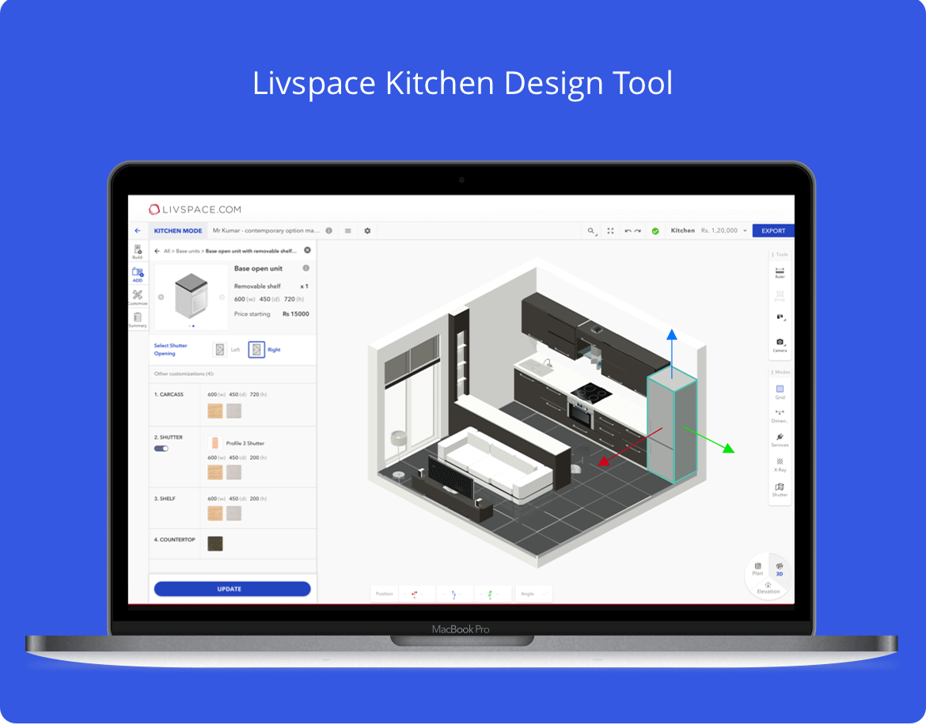
Task: Click the EXPORT button
Action: click(773, 231)
